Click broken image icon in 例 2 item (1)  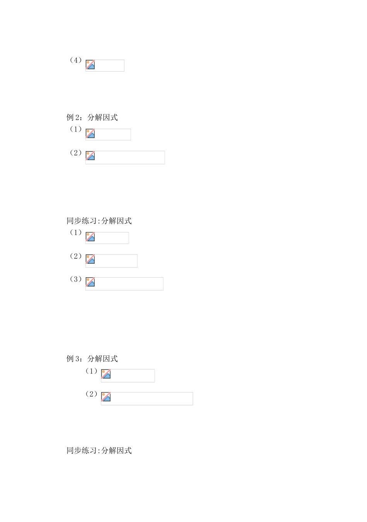click(90, 134)
